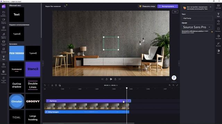This screenshot has height=124, width=222.
Task: Click the text input field with ClipChamp
Action: (197, 18)
